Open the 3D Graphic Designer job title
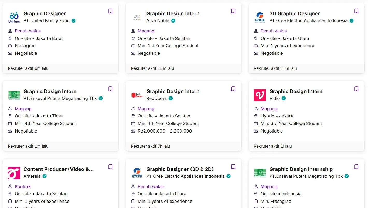 tap(295, 13)
